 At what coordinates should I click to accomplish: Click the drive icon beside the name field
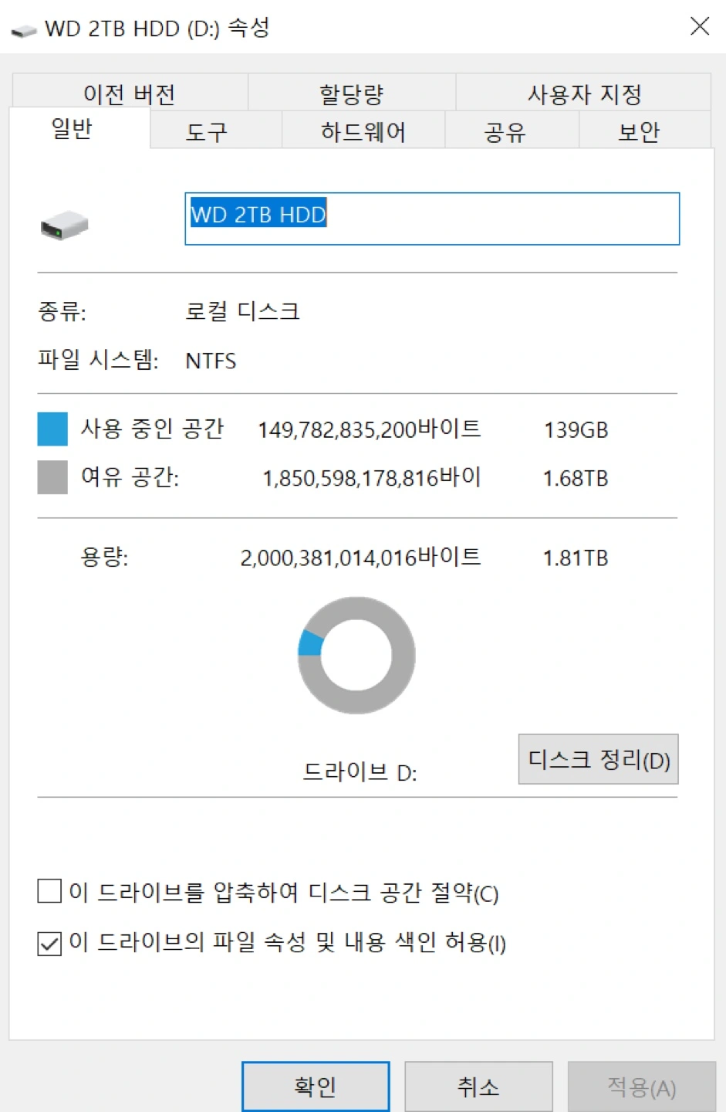[x=65, y=225]
